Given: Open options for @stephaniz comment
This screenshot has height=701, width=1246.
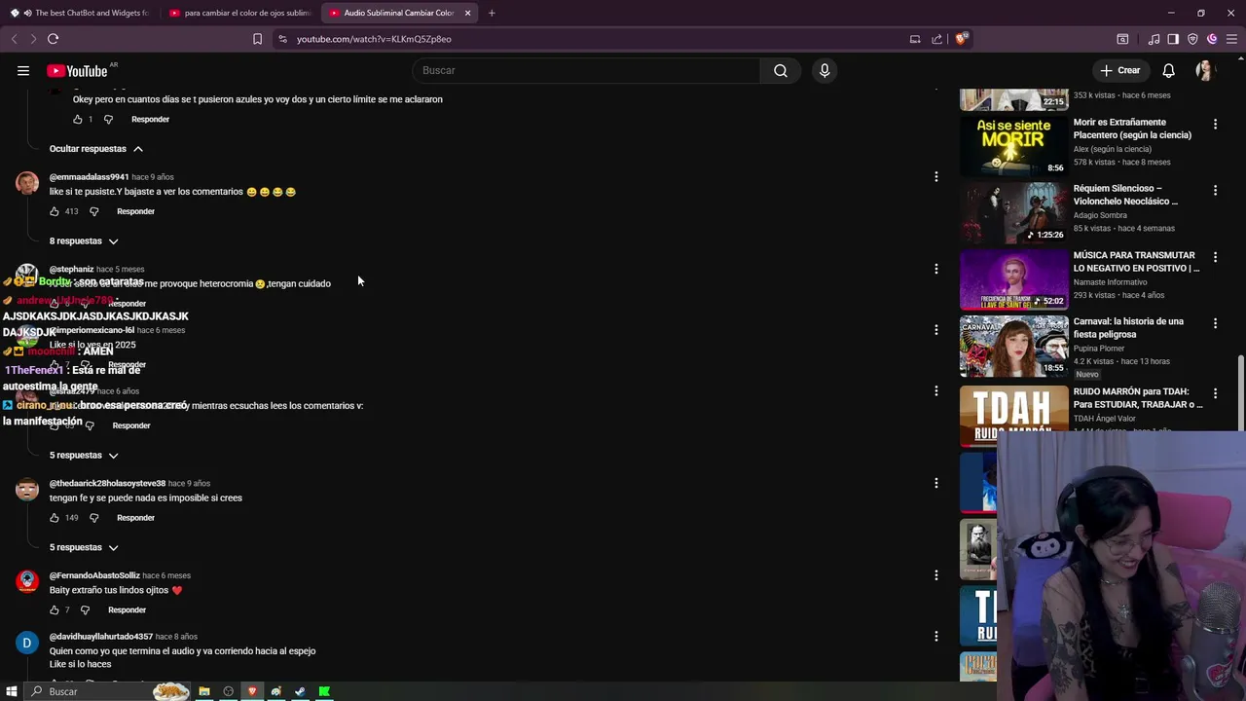Looking at the screenshot, I should click(x=936, y=269).
